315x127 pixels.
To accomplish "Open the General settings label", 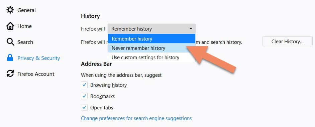I will (x=26, y=10).
